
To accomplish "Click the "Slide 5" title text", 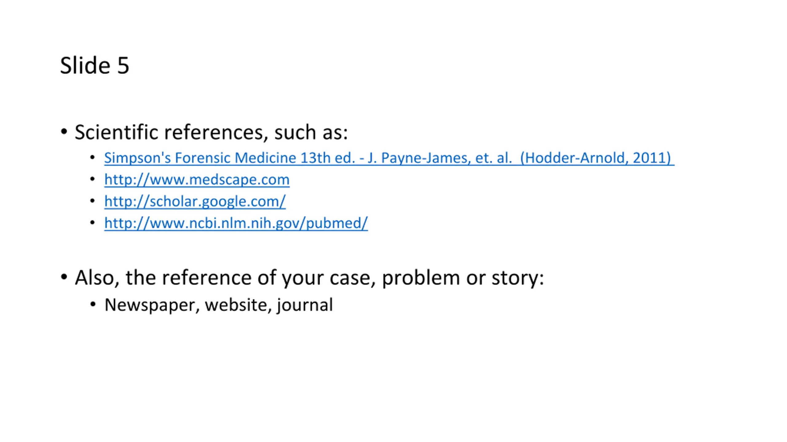I will [94, 65].
